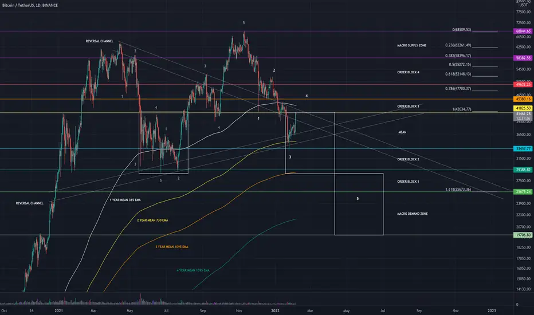Click the green 29388.82 price tag
534x315 pixels.
tap(523, 170)
